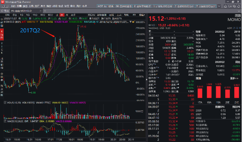Open the home icon in top-right toolbar
Screen dimensions: 242x142
coord(226,6)
